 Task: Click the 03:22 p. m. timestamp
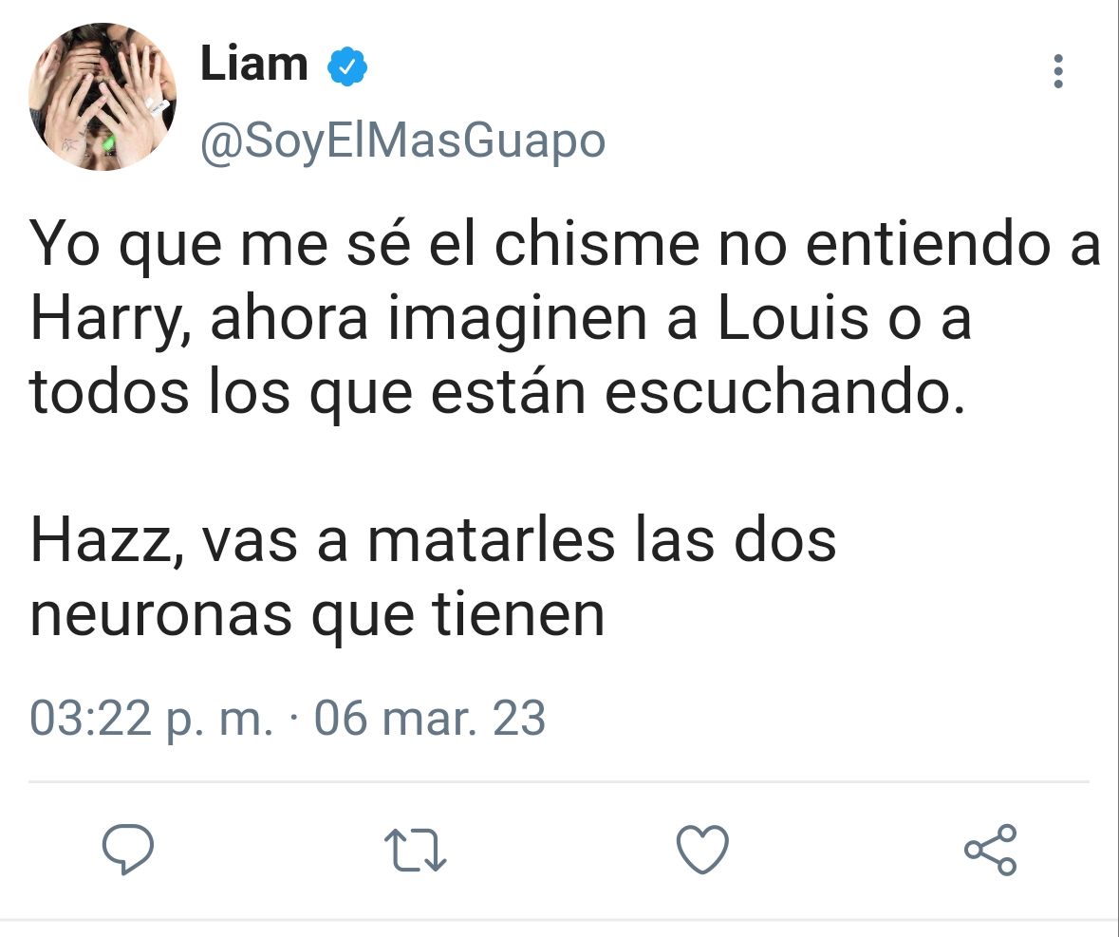click(x=151, y=719)
